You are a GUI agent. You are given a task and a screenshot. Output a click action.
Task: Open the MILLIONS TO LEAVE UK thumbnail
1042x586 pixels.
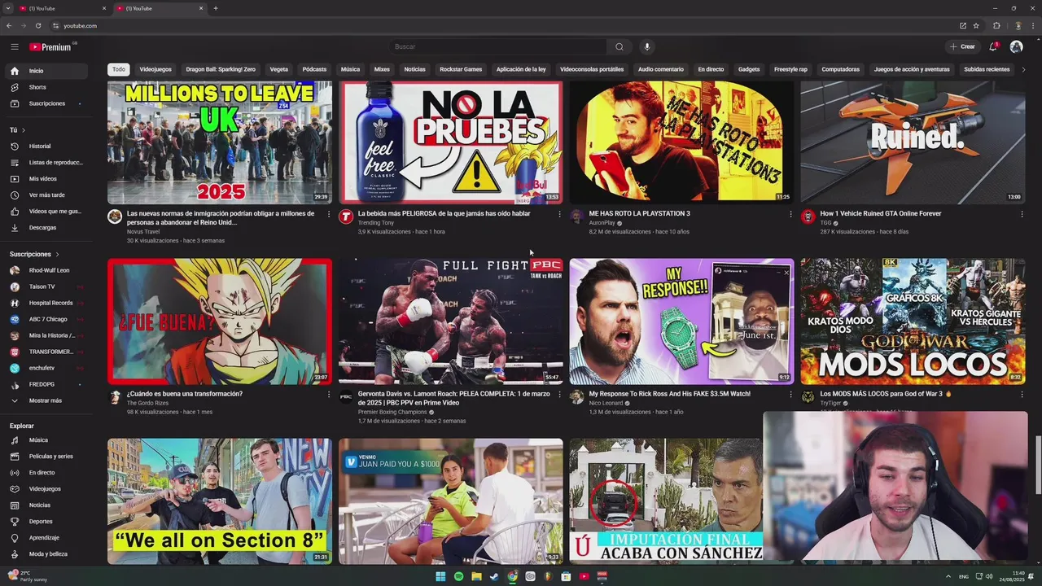click(220, 142)
